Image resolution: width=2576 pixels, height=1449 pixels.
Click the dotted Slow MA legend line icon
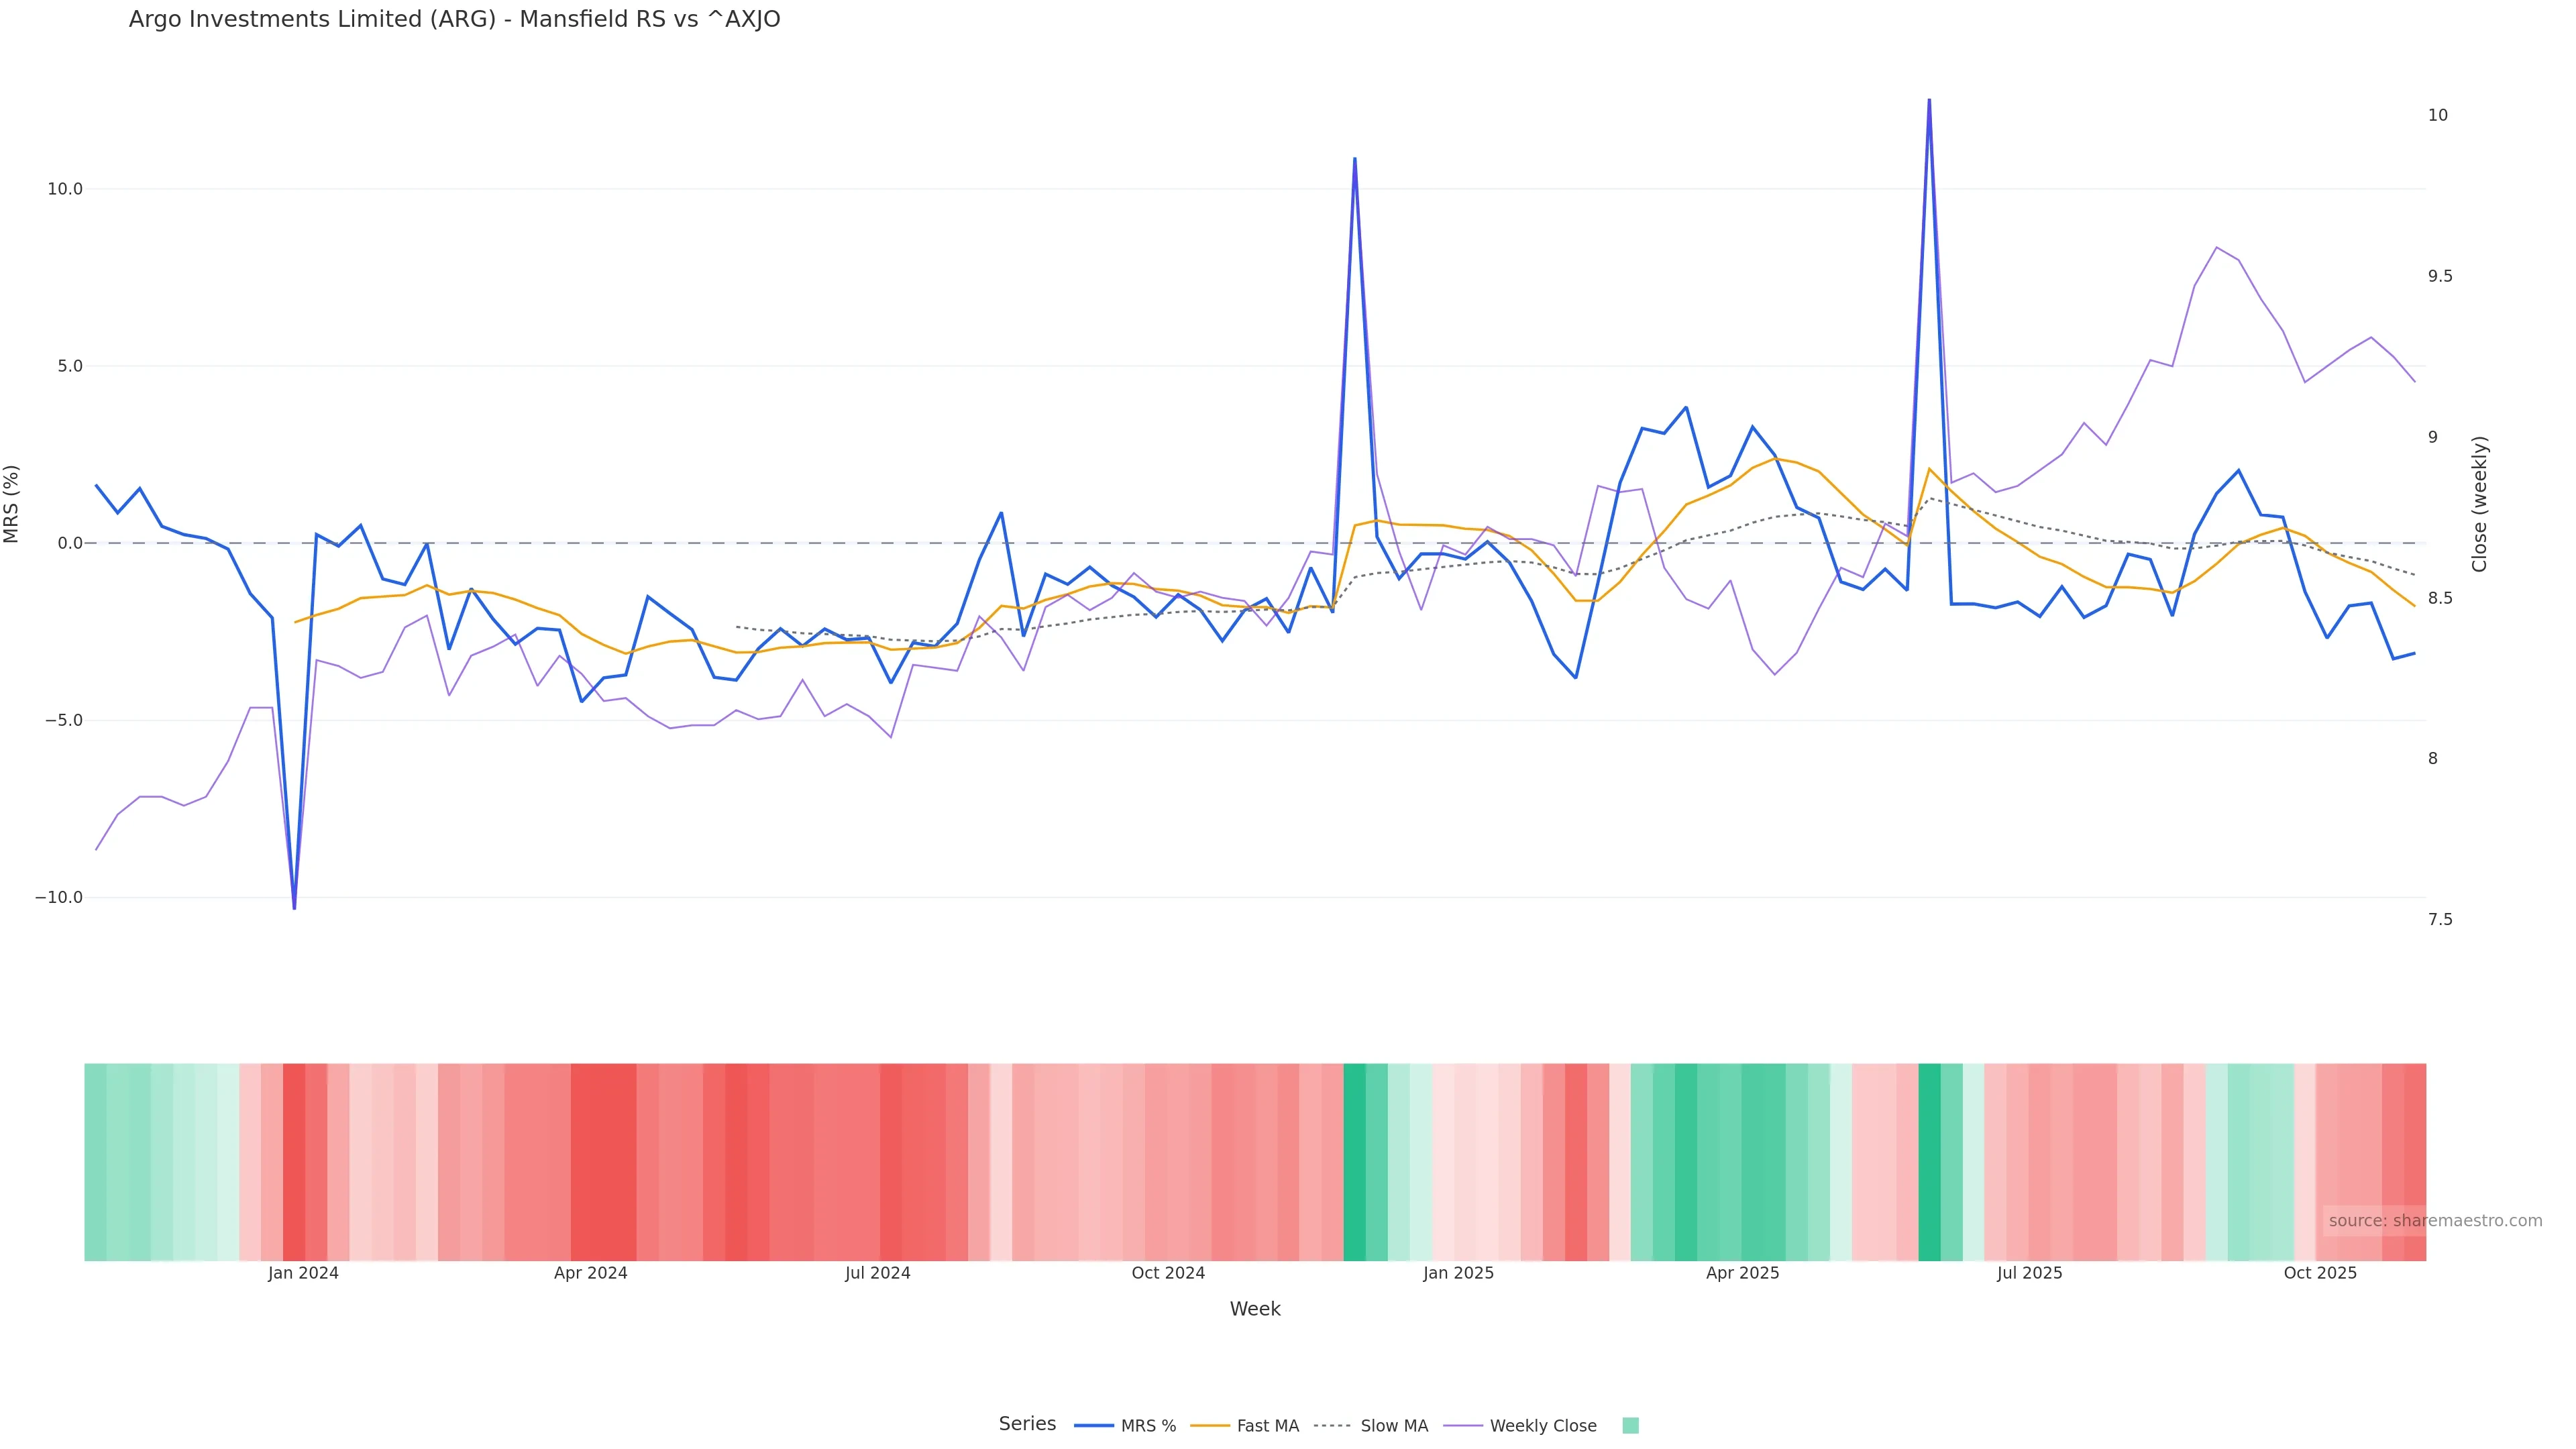(x=1332, y=1426)
